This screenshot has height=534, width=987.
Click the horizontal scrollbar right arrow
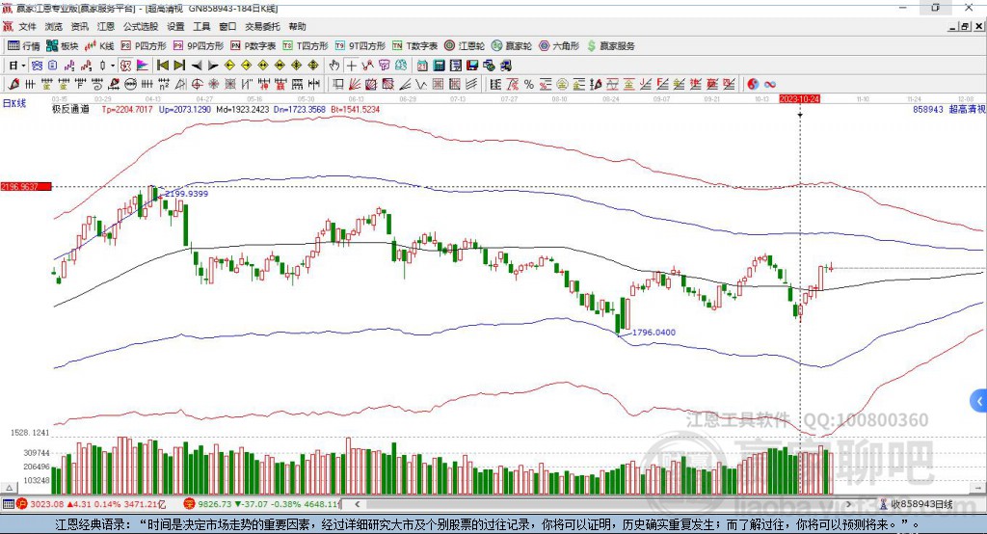click(848, 504)
